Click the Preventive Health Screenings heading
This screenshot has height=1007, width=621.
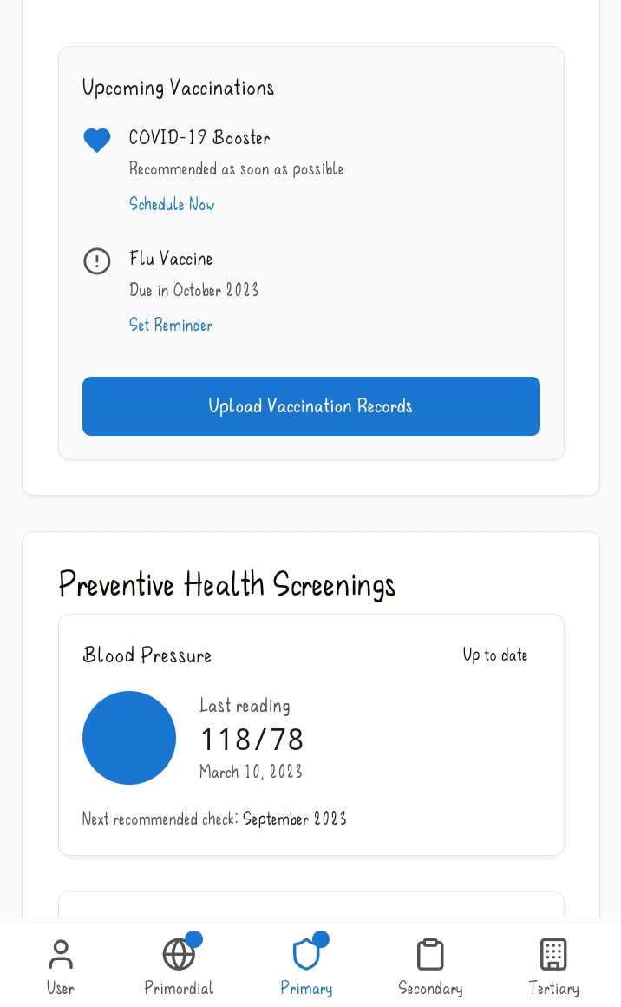(x=227, y=584)
